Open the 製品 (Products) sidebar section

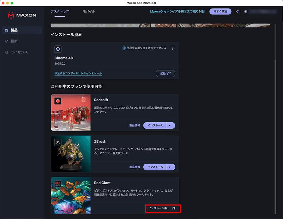coord(14,30)
